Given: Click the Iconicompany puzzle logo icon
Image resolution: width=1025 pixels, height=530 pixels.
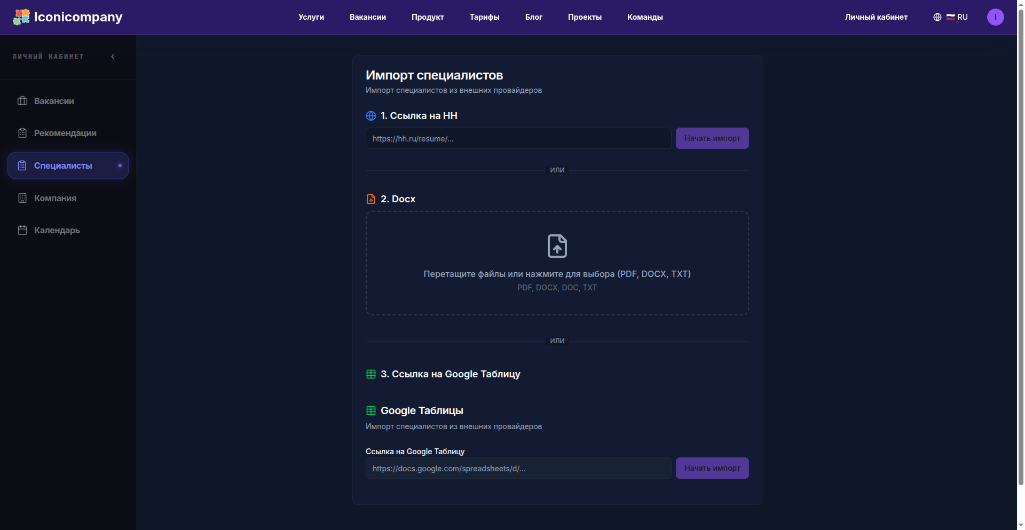Looking at the screenshot, I should click(21, 17).
